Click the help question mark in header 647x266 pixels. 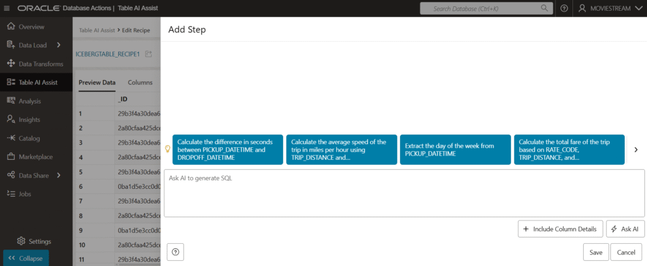pos(564,8)
